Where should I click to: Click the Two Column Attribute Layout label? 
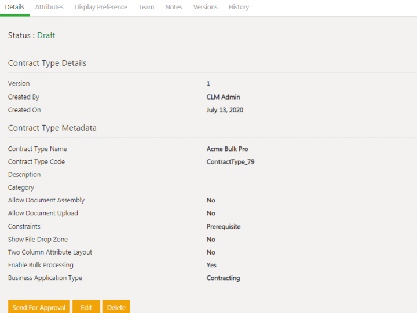(50, 252)
